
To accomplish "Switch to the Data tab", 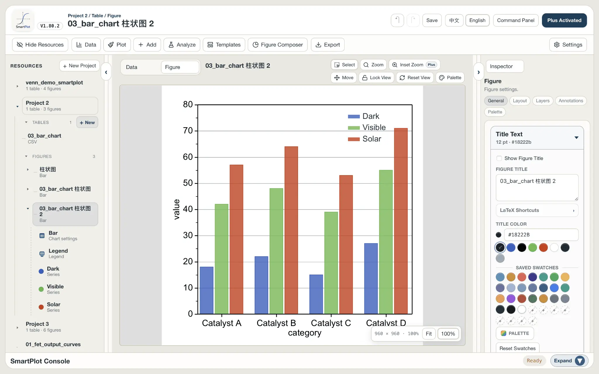I will pos(141,67).
